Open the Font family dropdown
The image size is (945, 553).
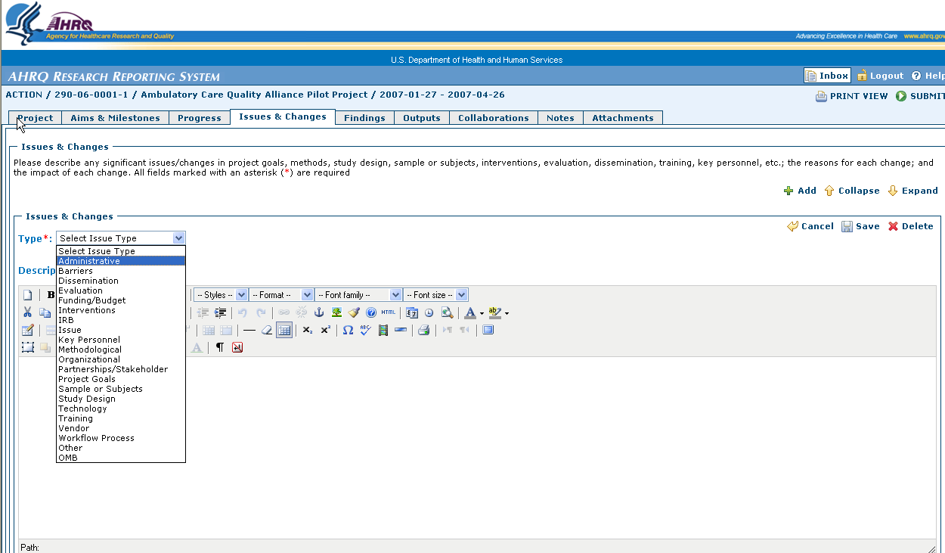tap(358, 295)
